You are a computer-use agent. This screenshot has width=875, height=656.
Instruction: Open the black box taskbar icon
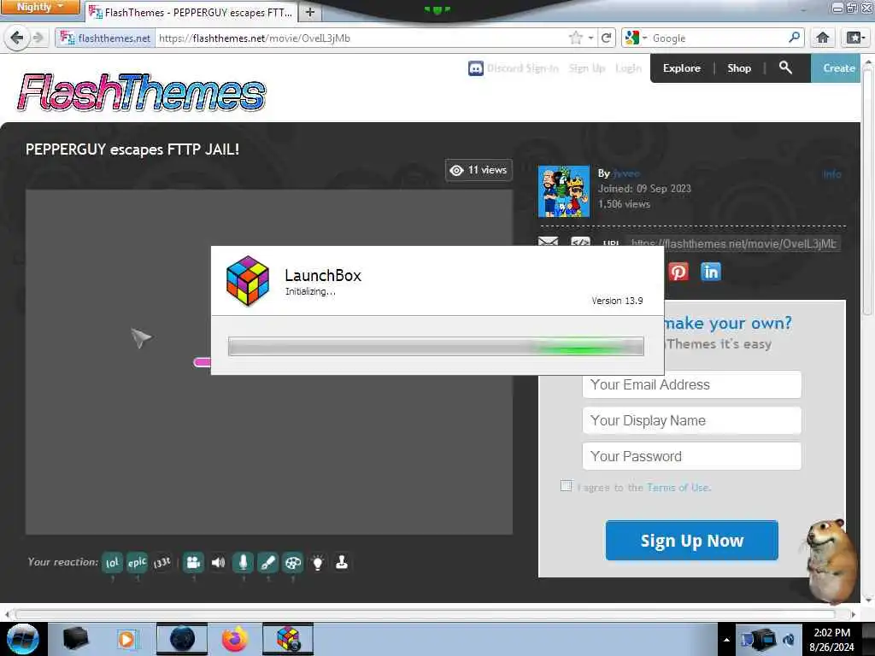pyautogui.click(x=76, y=639)
